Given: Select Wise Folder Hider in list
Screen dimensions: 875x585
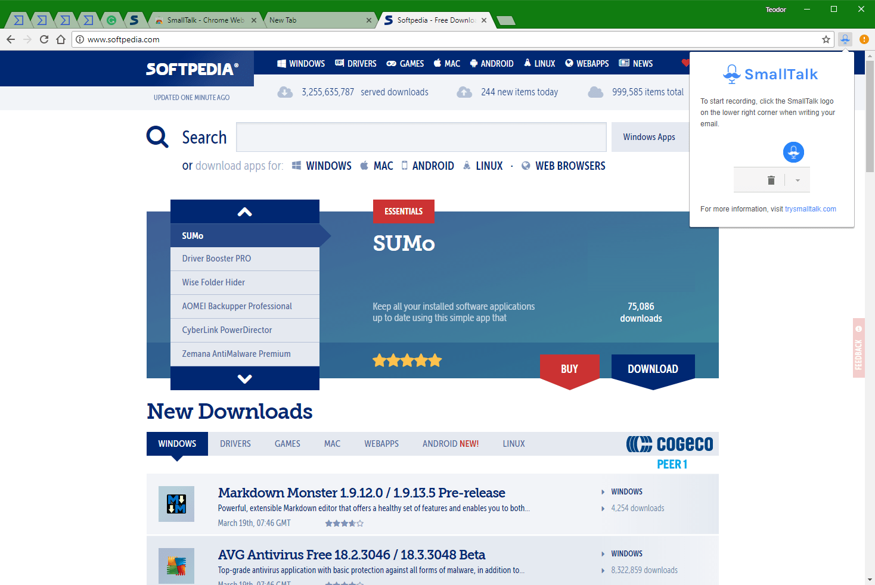Looking at the screenshot, I should [x=245, y=282].
